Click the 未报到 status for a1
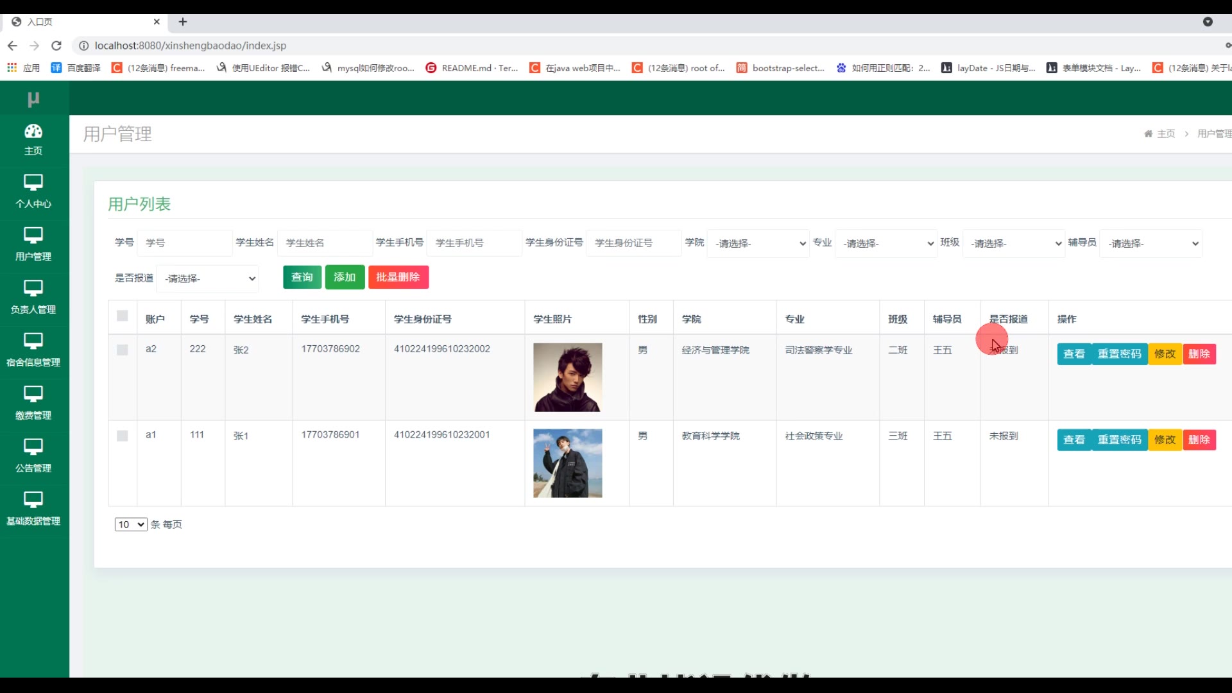 coord(1004,436)
